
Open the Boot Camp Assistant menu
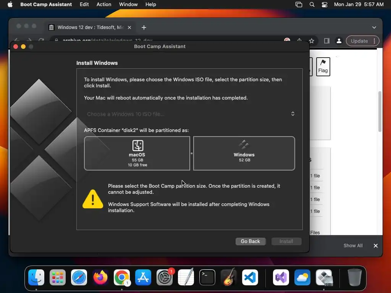(x=46, y=4)
